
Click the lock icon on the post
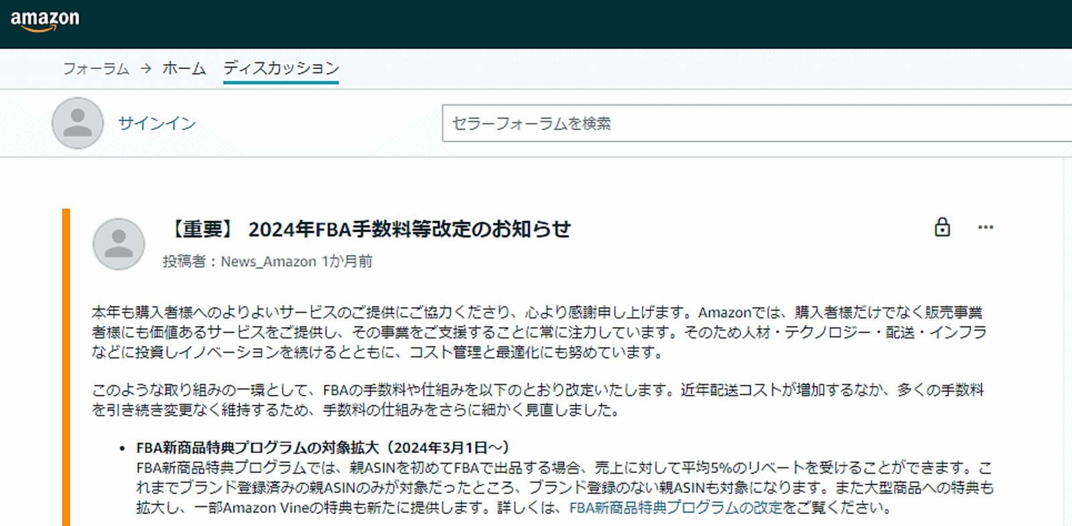point(942,228)
